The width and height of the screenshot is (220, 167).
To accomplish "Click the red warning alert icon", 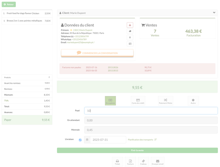I will (x=130, y=25).
